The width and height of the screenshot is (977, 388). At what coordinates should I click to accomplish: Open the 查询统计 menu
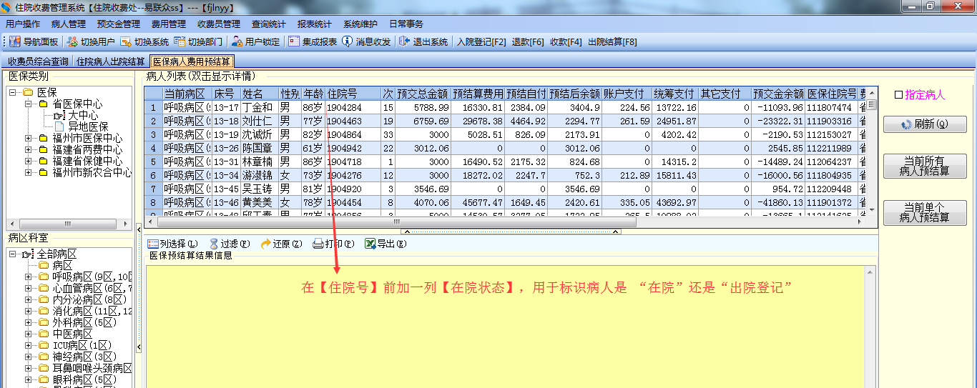(x=269, y=24)
